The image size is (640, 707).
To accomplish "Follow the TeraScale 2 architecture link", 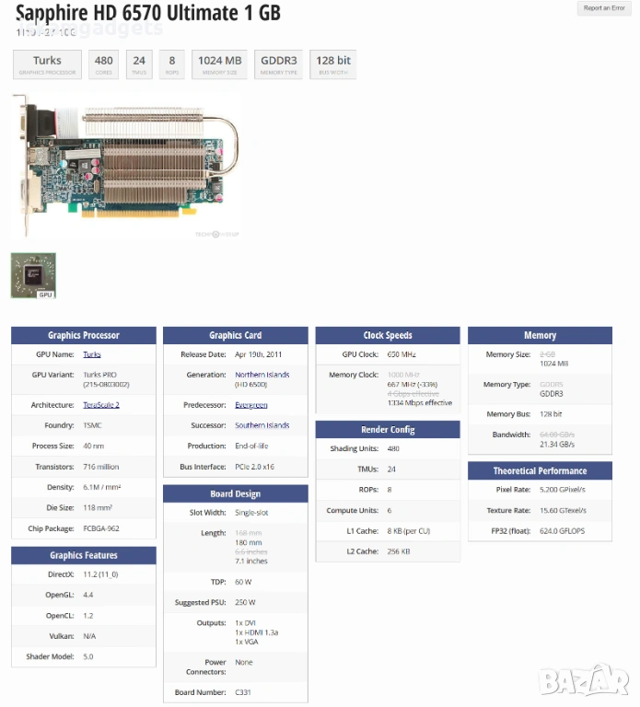I will pyautogui.click(x=101, y=405).
